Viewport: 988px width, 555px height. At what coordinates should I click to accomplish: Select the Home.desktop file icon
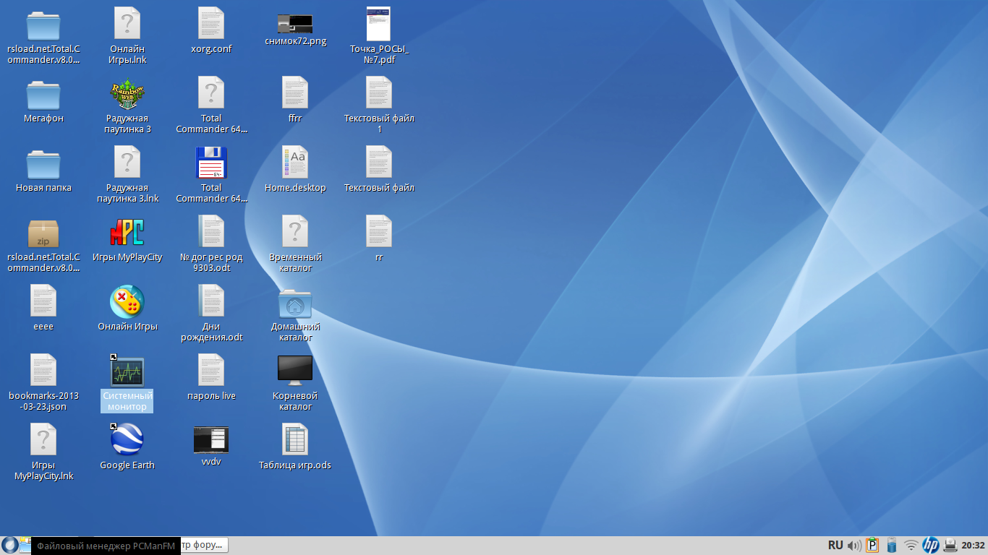(295, 163)
